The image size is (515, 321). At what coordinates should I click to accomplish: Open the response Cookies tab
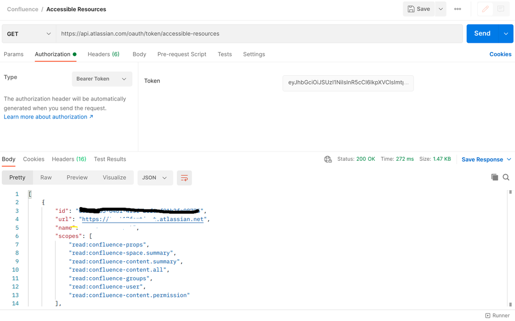tap(34, 159)
